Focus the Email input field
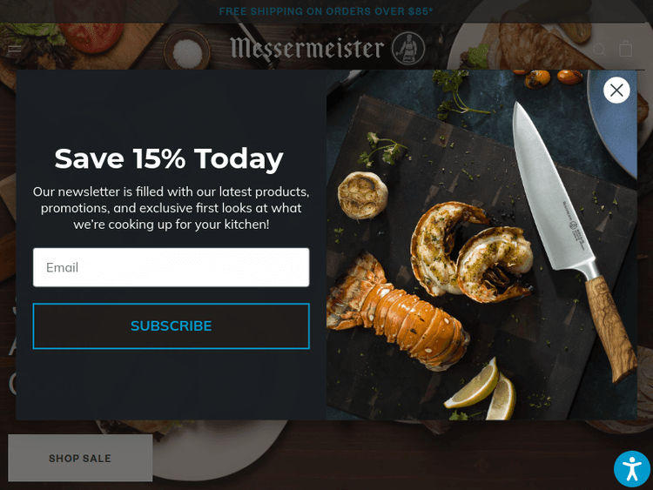Image resolution: width=653 pixels, height=490 pixels. click(x=172, y=267)
